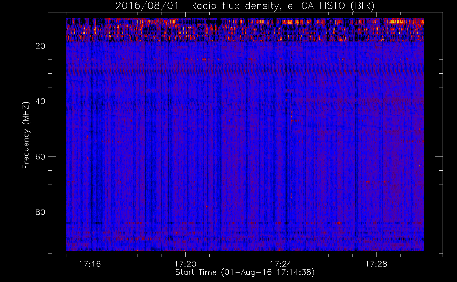Click the date 2016/08/01 in the title

point(147,6)
